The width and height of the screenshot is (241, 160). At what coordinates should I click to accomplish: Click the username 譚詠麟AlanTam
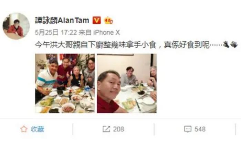(62, 20)
